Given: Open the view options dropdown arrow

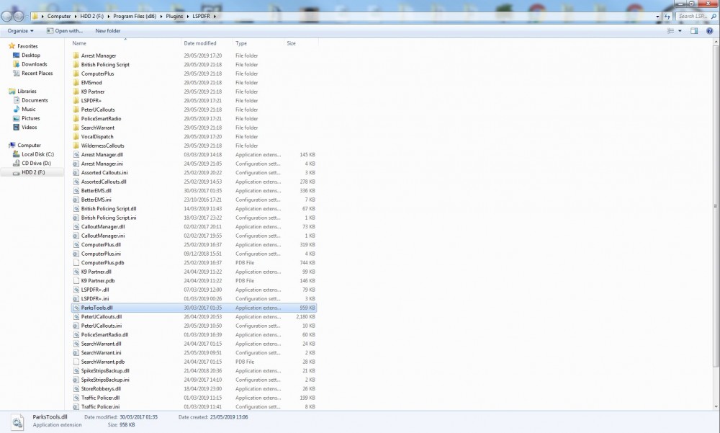Looking at the screenshot, I should click(x=680, y=31).
